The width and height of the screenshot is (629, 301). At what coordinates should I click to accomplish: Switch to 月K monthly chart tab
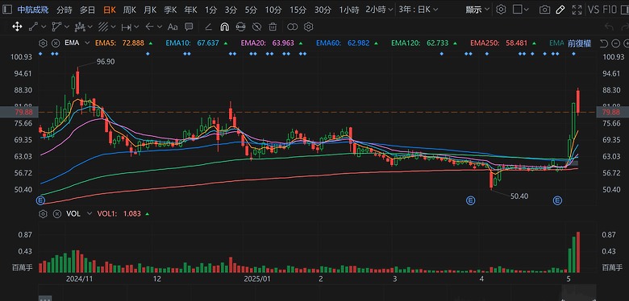[x=150, y=10]
